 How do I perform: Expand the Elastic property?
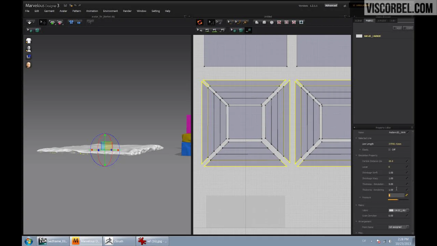[x=360, y=150]
